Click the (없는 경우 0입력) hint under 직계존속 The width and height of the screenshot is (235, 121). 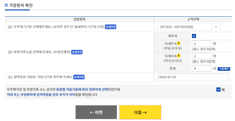(x=204, y=49)
